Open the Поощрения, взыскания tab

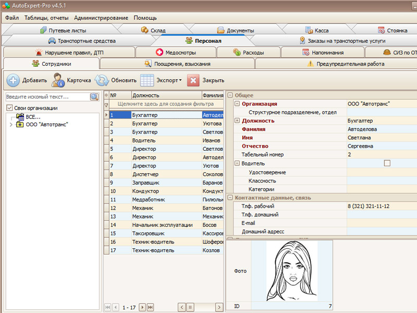pos(177,64)
